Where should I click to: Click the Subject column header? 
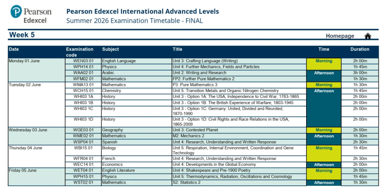[110, 49]
